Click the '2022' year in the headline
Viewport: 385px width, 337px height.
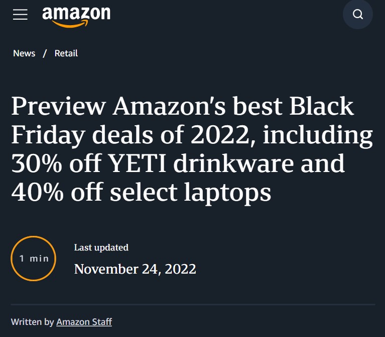point(220,135)
